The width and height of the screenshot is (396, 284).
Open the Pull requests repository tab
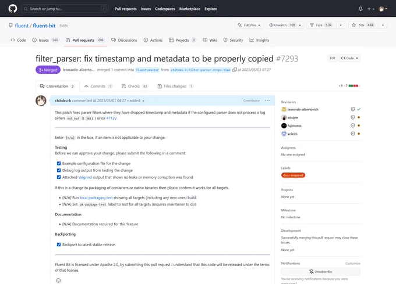tap(86, 40)
